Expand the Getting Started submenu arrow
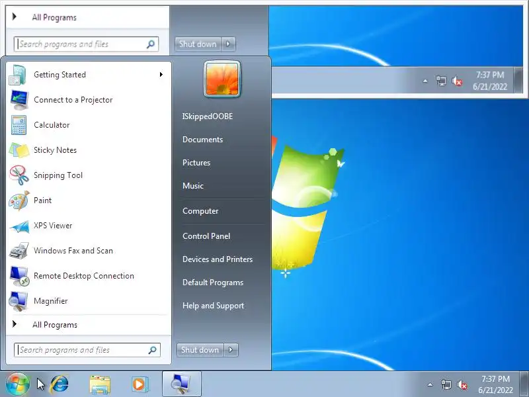The height and width of the screenshot is (397, 529). (x=161, y=75)
